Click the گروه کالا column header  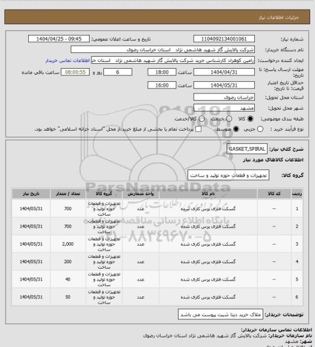tap(104, 194)
